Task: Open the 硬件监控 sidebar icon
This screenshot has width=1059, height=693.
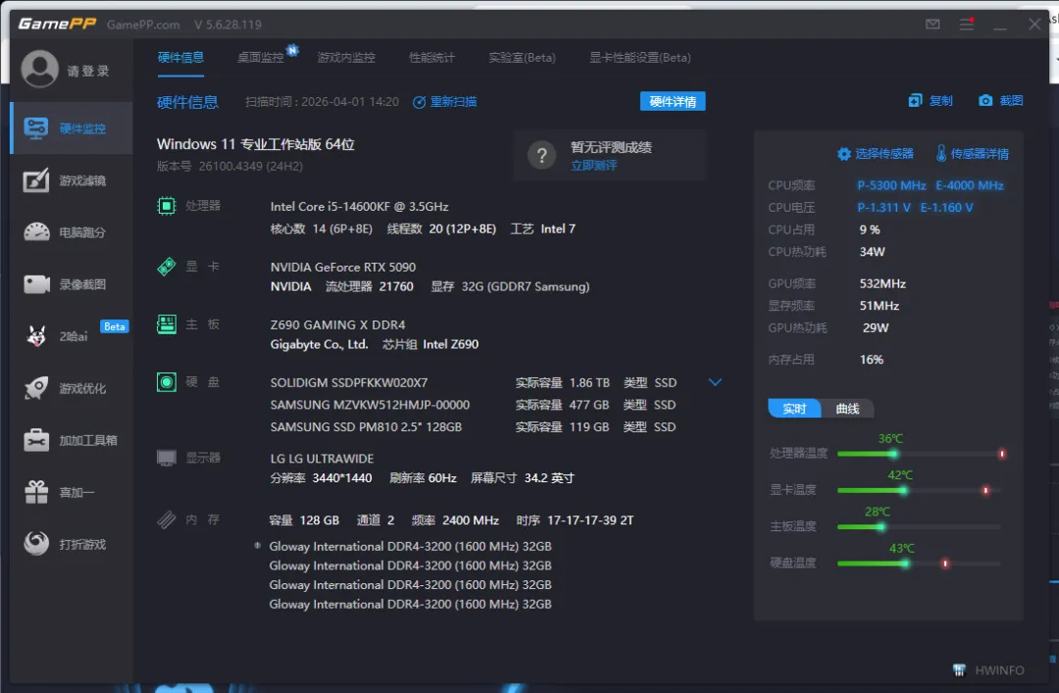Action: click(36, 127)
